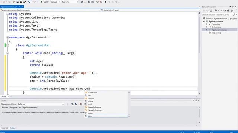Close the AgeIncrementer.cs editor tab

22,7
